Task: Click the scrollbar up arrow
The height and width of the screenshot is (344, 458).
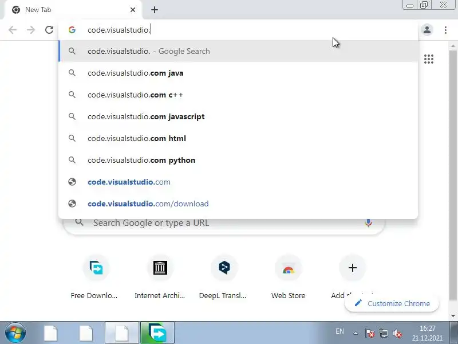Action: point(453,46)
